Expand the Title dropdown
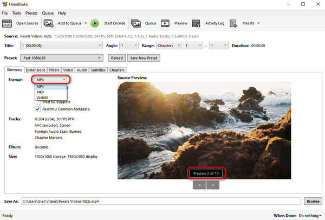The image size is (325, 220). (61, 46)
